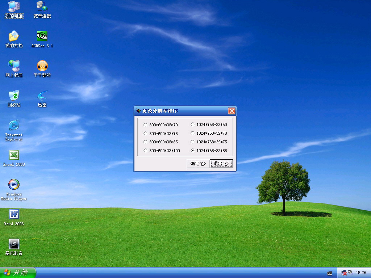The width and height of the screenshot is (371, 278).
Task: Click the 更改分辨率程序 dialog title text
Action: click(160, 111)
